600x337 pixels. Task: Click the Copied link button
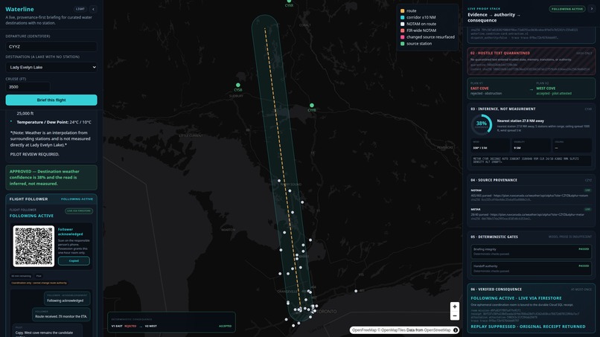(74, 261)
